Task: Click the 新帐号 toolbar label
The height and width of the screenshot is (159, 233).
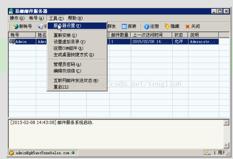Action: pyautogui.click(x=26, y=26)
